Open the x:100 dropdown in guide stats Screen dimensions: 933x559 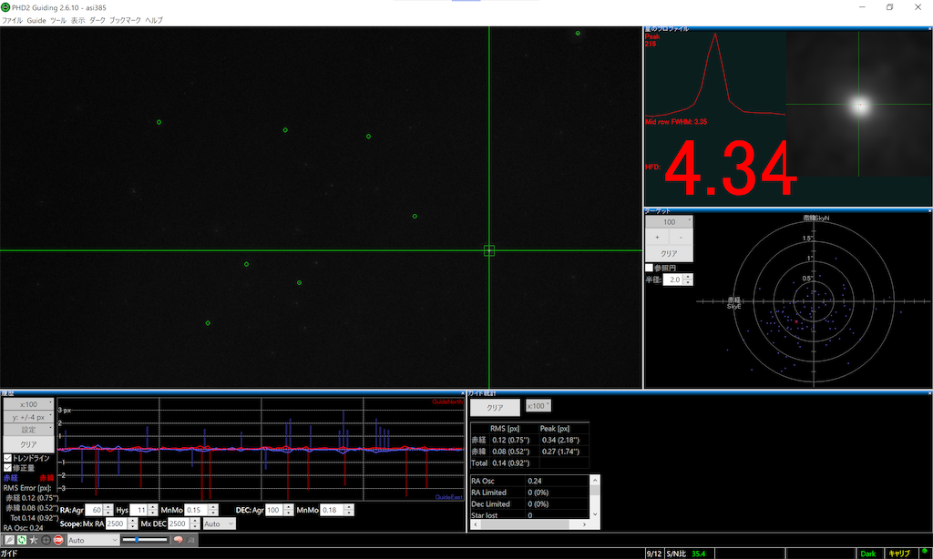[x=538, y=406]
